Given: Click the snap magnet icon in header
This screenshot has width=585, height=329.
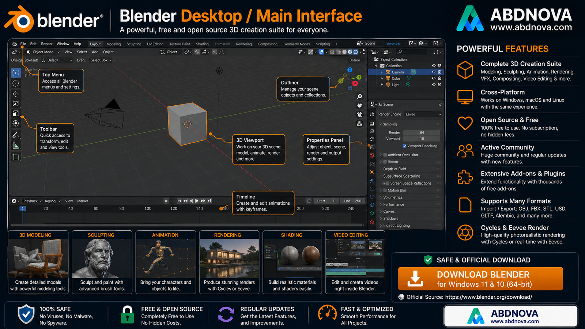Looking at the screenshot, I should point(197,52).
